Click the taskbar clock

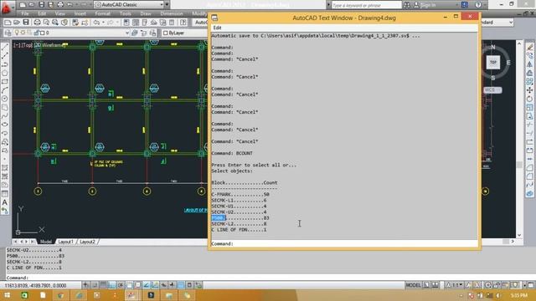pos(519,295)
